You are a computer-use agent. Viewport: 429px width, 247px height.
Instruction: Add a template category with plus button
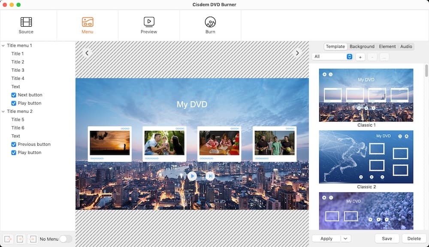360,57
